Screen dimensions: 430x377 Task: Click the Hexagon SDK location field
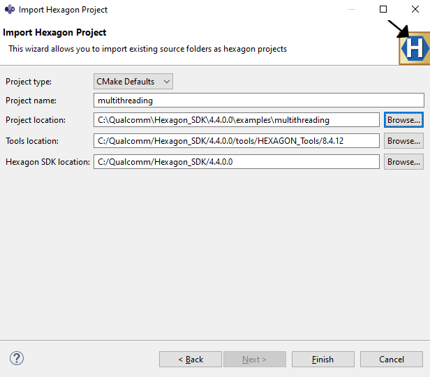[x=237, y=162]
